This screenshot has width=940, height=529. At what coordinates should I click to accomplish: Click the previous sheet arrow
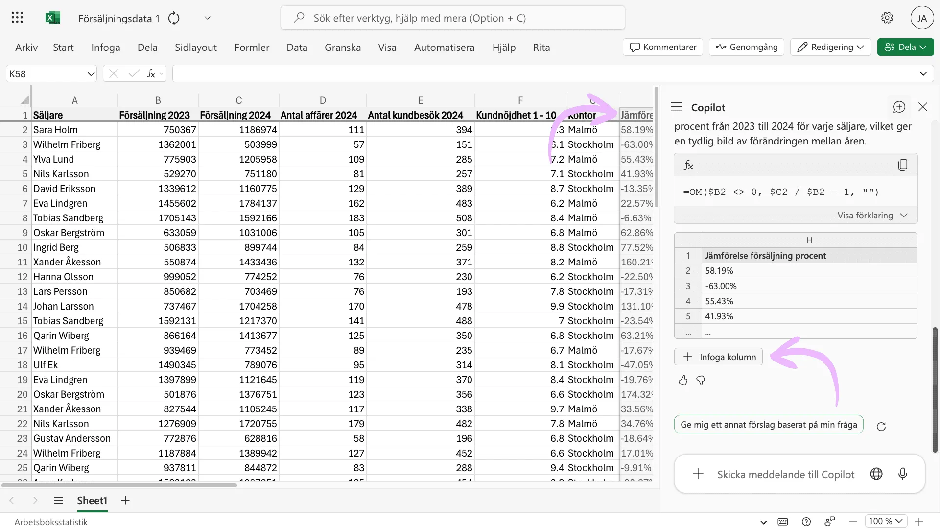click(x=12, y=500)
